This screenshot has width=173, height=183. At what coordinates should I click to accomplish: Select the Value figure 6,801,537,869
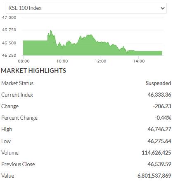click(154, 176)
